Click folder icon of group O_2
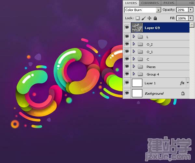 point(140,44)
